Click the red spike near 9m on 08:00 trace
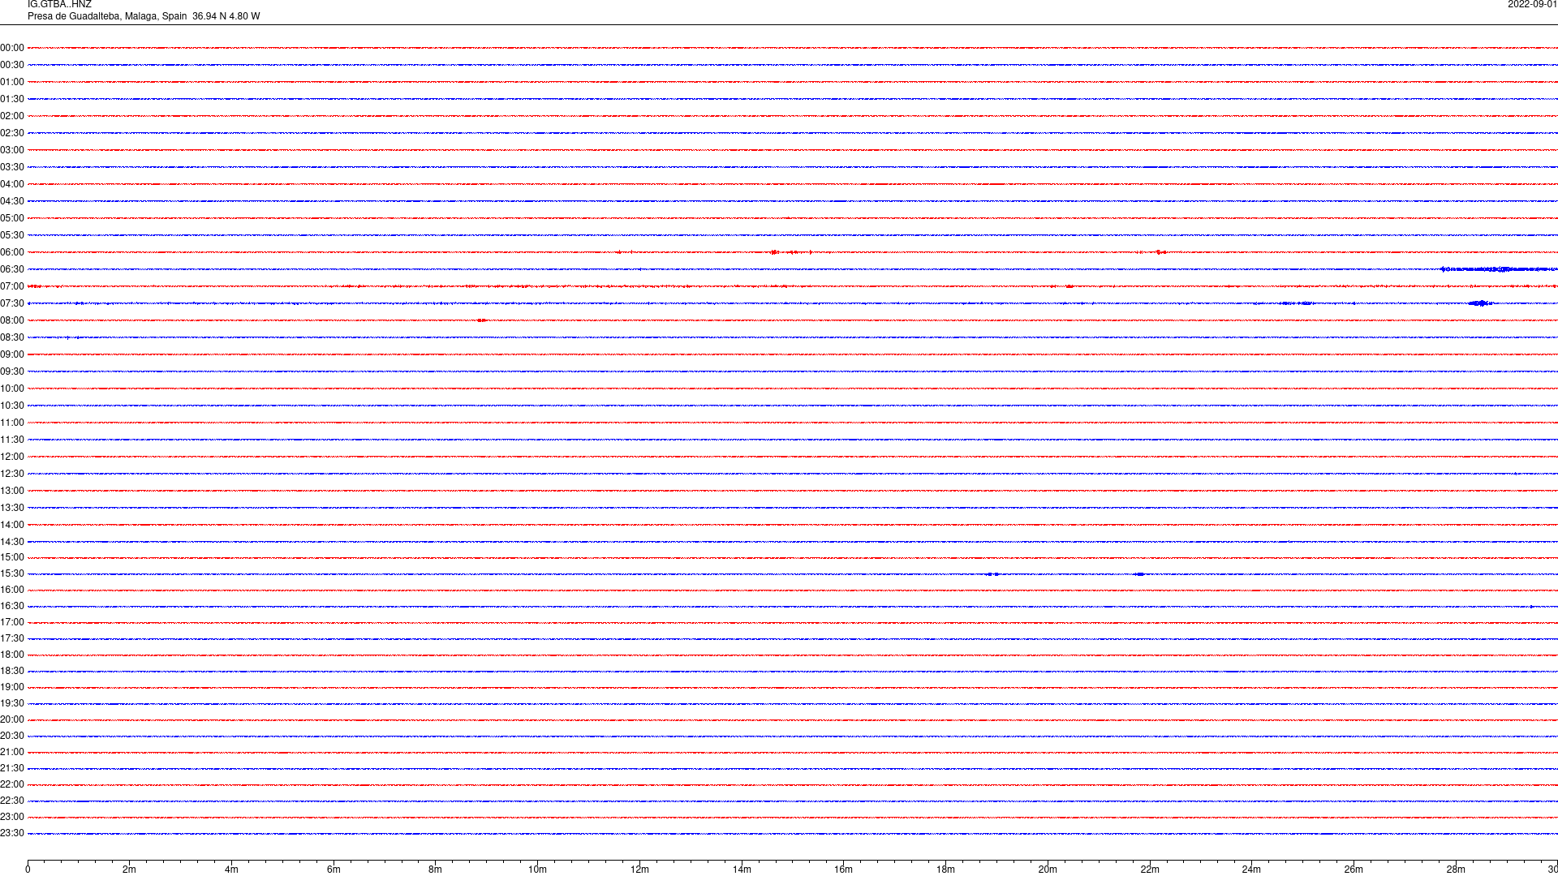The image size is (1558, 876). point(482,320)
